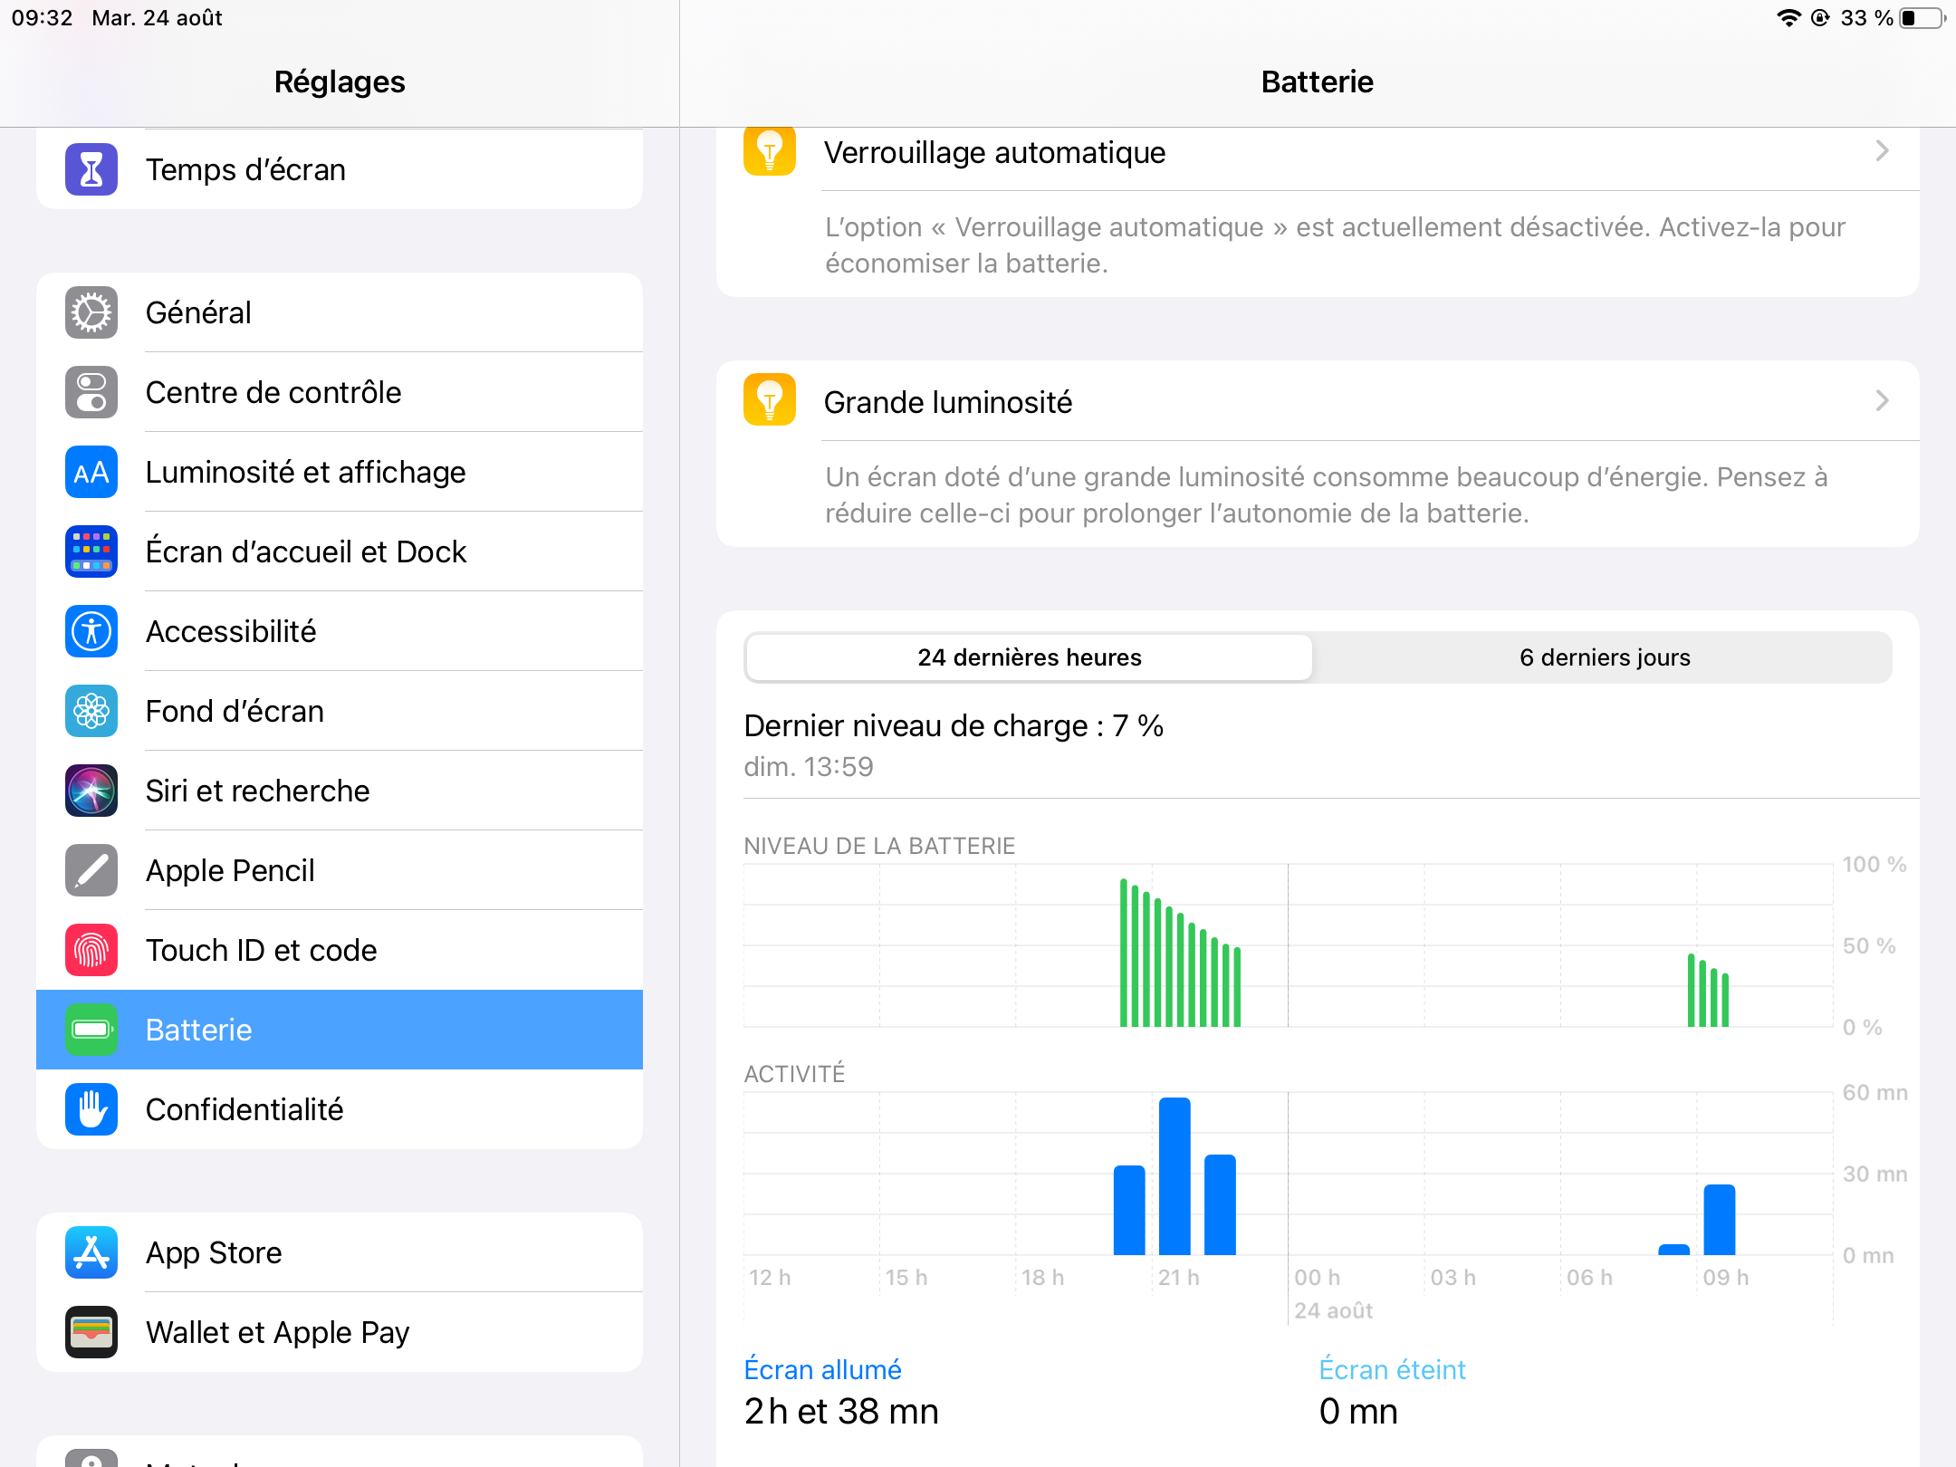The height and width of the screenshot is (1467, 1956).
Task: Tap the Écran allumé link
Action: click(822, 1369)
